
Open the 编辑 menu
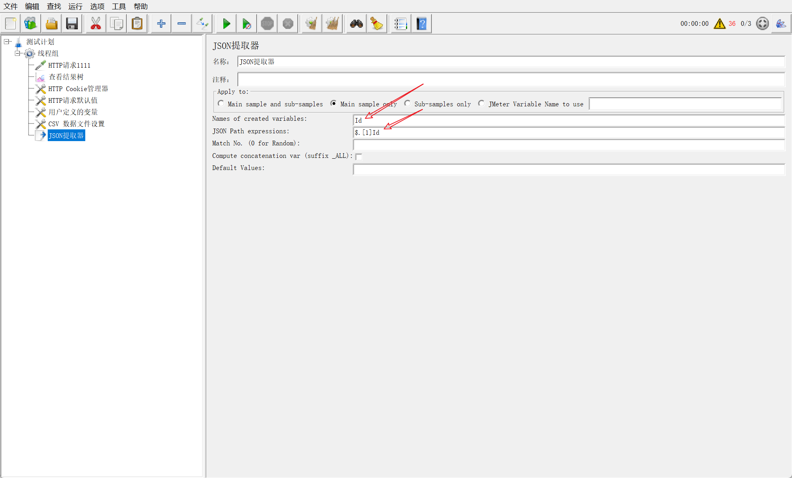point(32,6)
